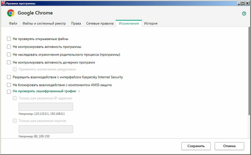Switch to Файлы и системный реестр tab
Viewport: 251px width, 155px height.
(44, 24)
